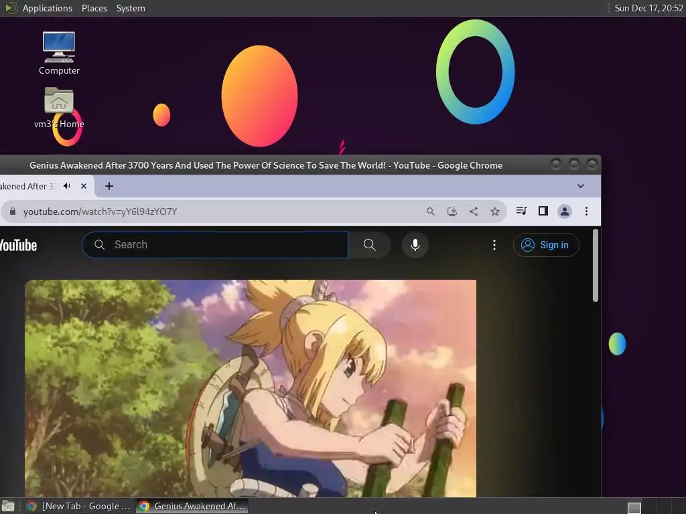
Task: Mute the tab via the speaker icon
Action: click(67, 186)
